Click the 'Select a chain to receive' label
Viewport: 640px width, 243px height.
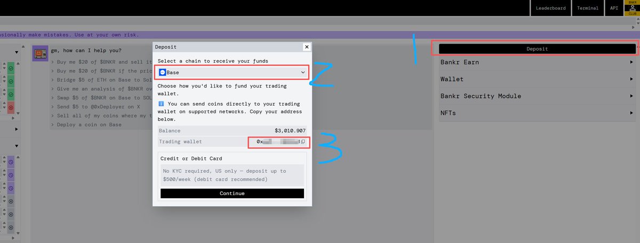[x=213, y=61]
